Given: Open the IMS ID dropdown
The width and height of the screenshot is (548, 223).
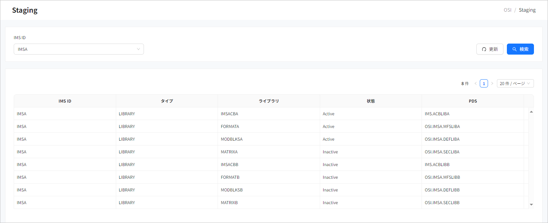Looking at the screenshot, I should click(78, 49).
